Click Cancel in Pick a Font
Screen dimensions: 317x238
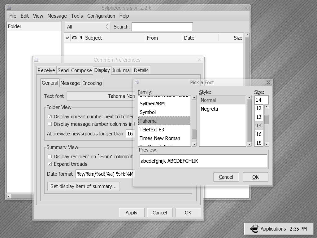[226, 177]
